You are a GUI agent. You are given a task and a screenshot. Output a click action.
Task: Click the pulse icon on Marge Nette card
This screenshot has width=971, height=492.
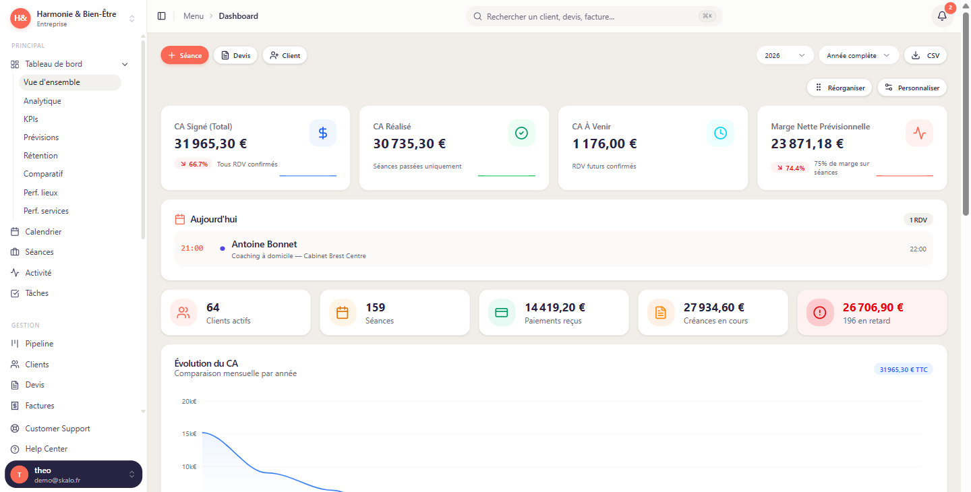[919, 133]
